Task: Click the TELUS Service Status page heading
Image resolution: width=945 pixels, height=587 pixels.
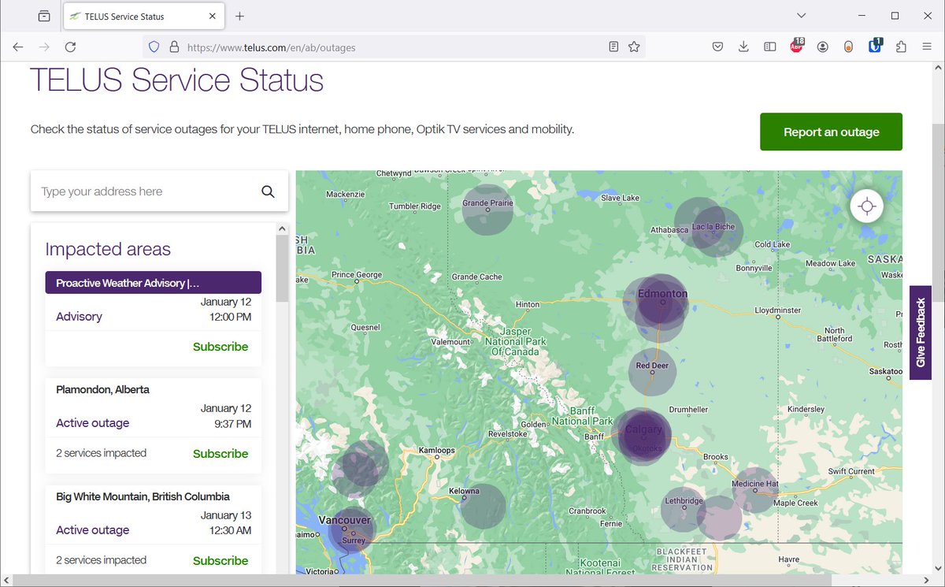Action: [176, 80]
